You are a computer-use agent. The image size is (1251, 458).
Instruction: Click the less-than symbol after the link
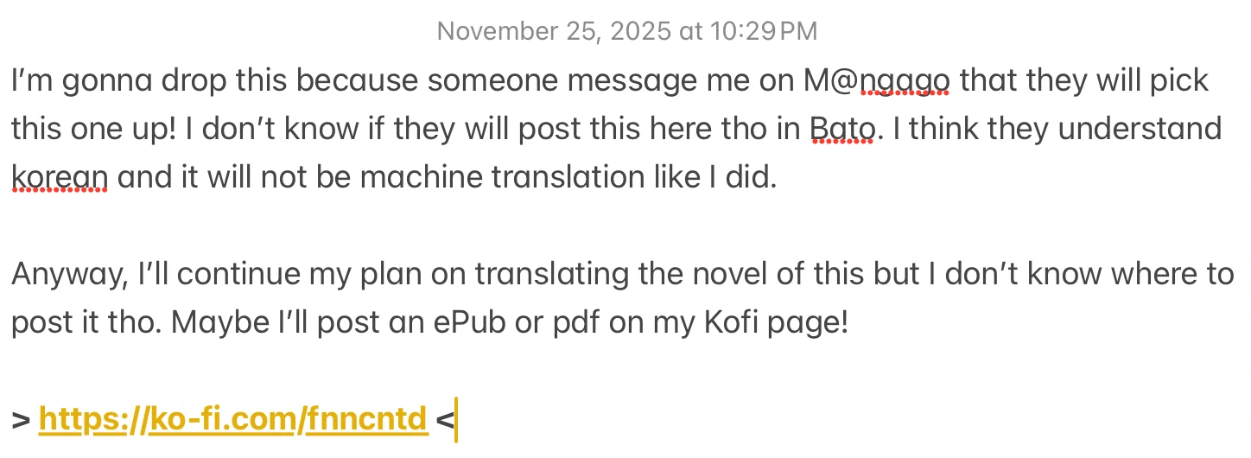tap(444, 421)
